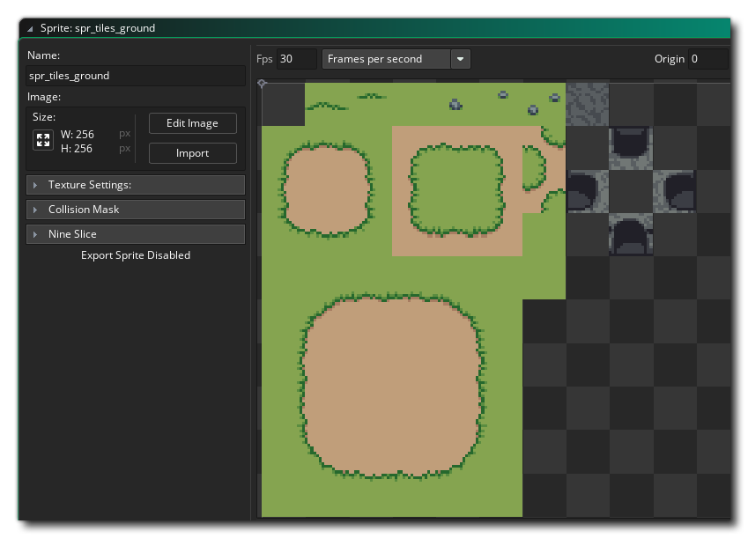This screenshot has height=538, width=748.
Task: Click the resize sprite icon beside Size
Action: click(x=43, y=140)
